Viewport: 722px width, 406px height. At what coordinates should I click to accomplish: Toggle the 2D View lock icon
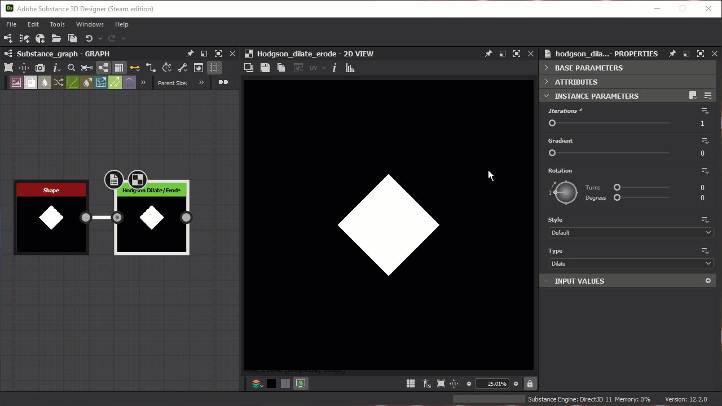[530, 383]
